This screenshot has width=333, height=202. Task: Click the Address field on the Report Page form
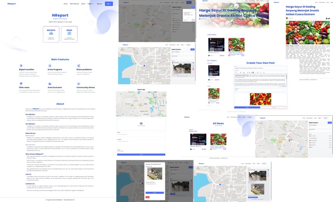141,134
